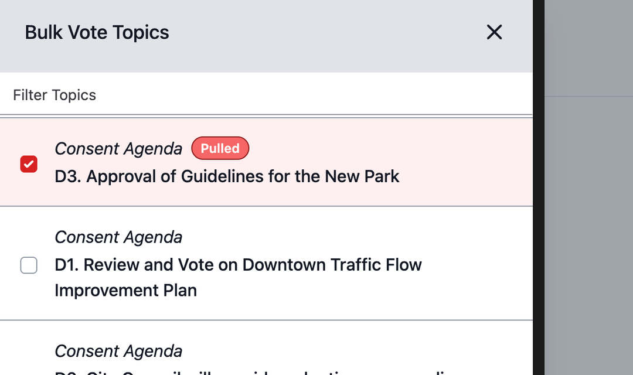Click the red Pulled badge
Screen dimensions: 633x375
point(220,148)
